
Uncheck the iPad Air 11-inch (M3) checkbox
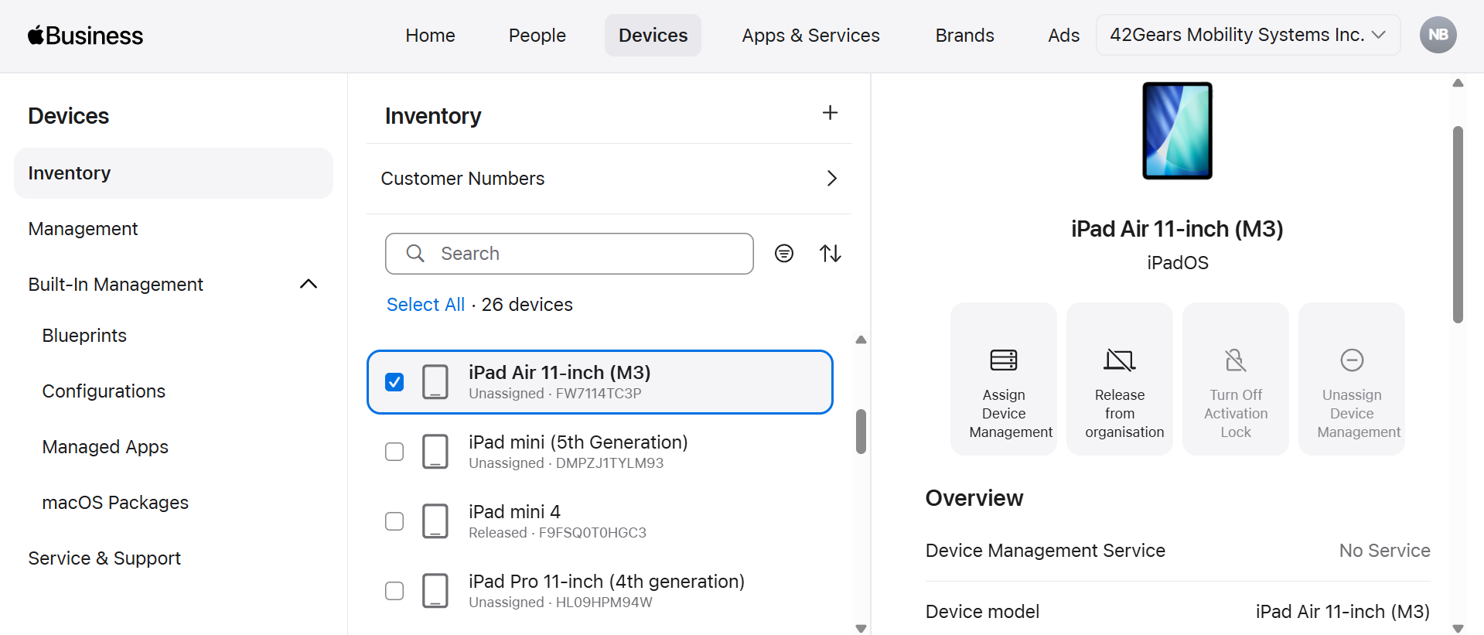tap(394, 382)
